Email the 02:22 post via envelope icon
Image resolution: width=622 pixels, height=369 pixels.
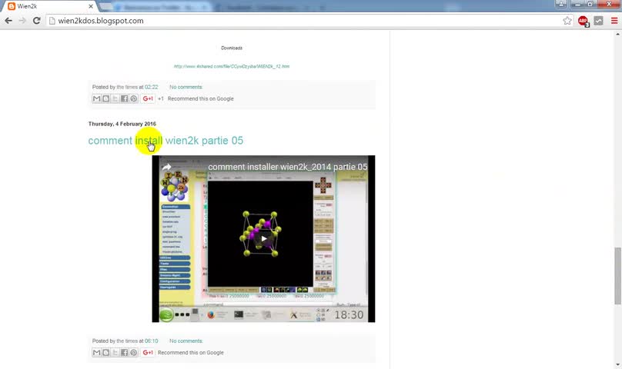(96, 98)
